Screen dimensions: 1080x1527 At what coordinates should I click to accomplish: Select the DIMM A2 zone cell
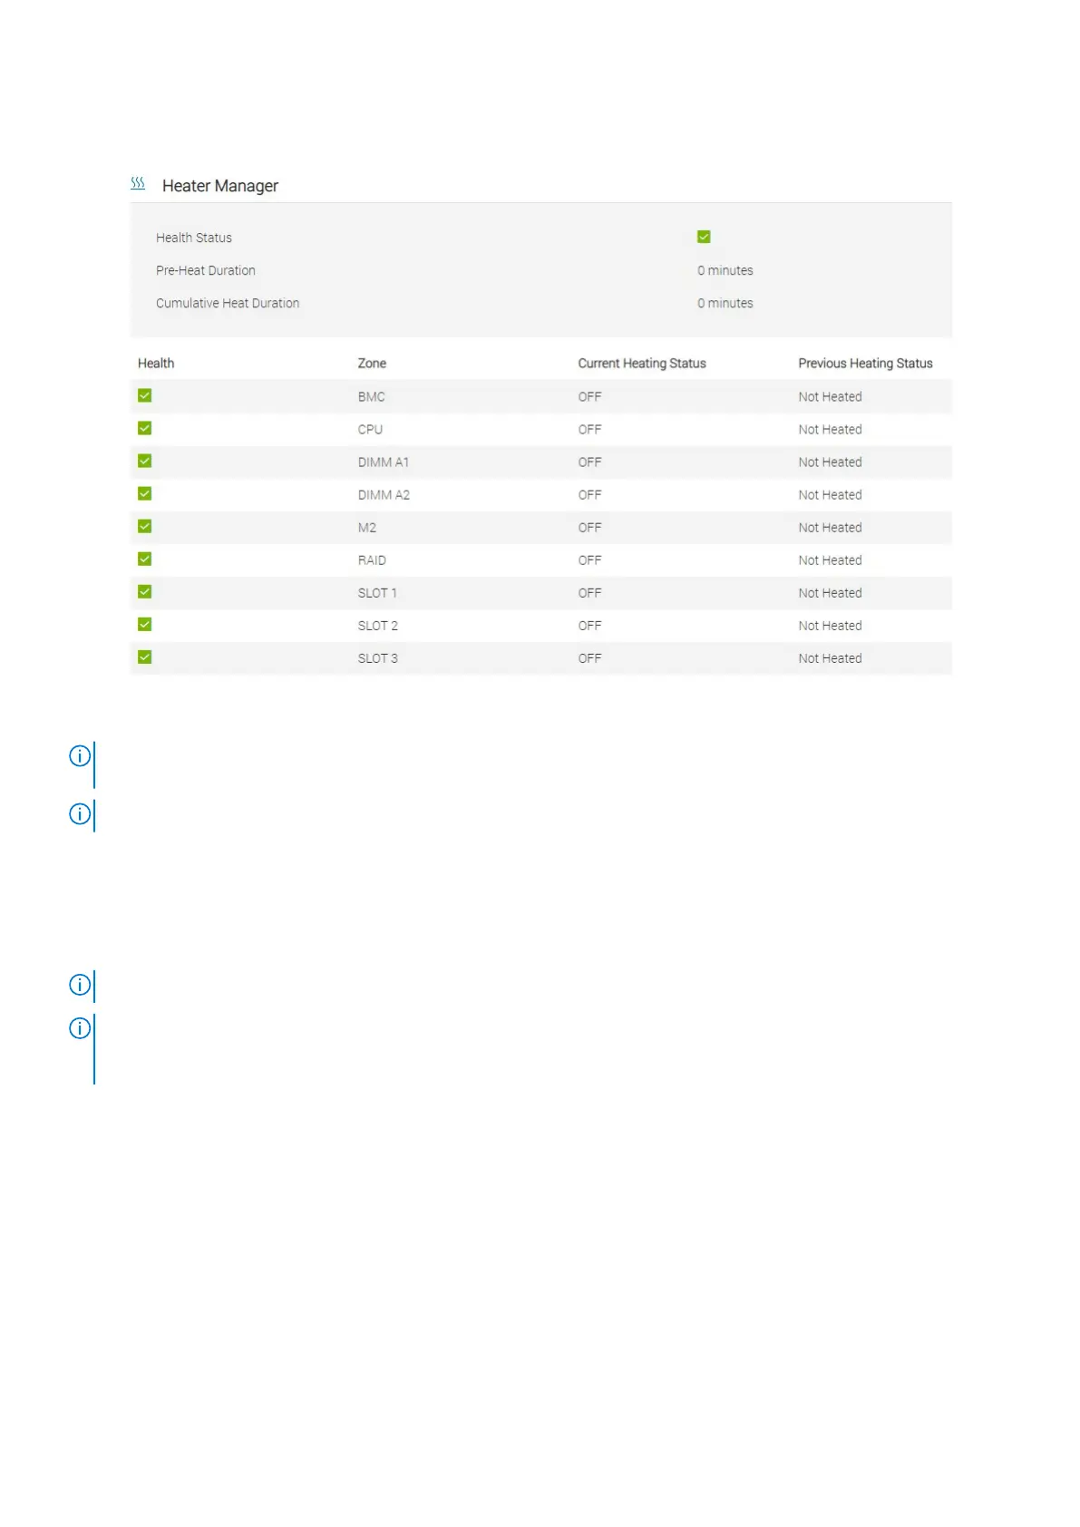[384, 495]
